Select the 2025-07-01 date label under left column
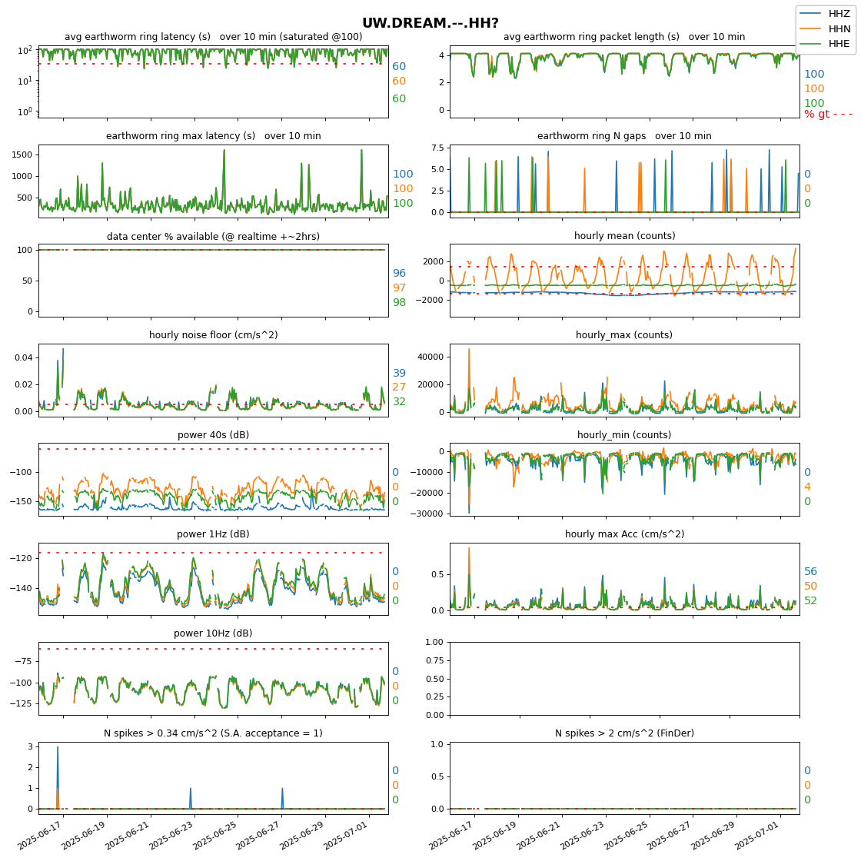Viewport: 861px width, 861px height. [346, 835]
